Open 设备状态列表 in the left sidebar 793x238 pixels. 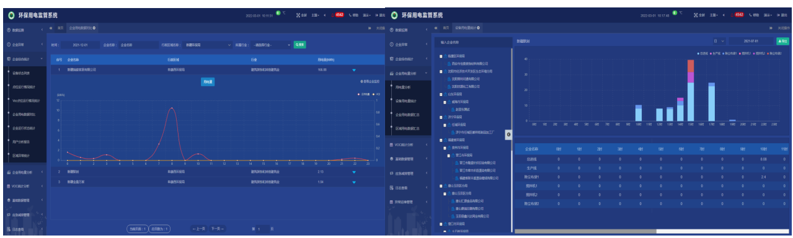pos(20,73)
